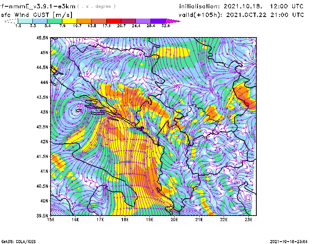Click the crimson legend swatch

click(128, 21)
